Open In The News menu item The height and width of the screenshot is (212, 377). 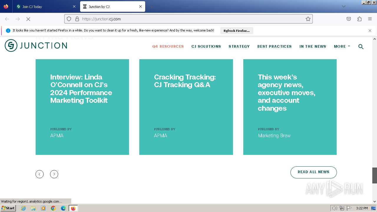click(313, 47)
